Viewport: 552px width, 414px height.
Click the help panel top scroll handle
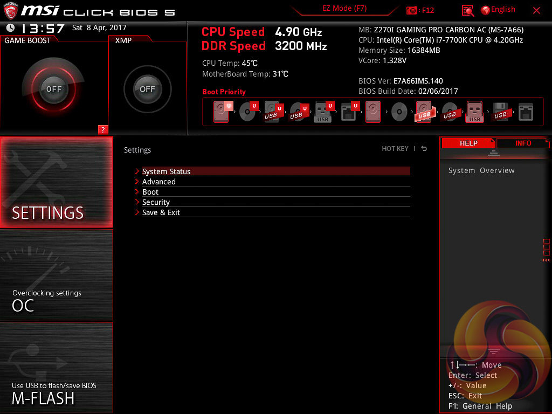(494, 153)
